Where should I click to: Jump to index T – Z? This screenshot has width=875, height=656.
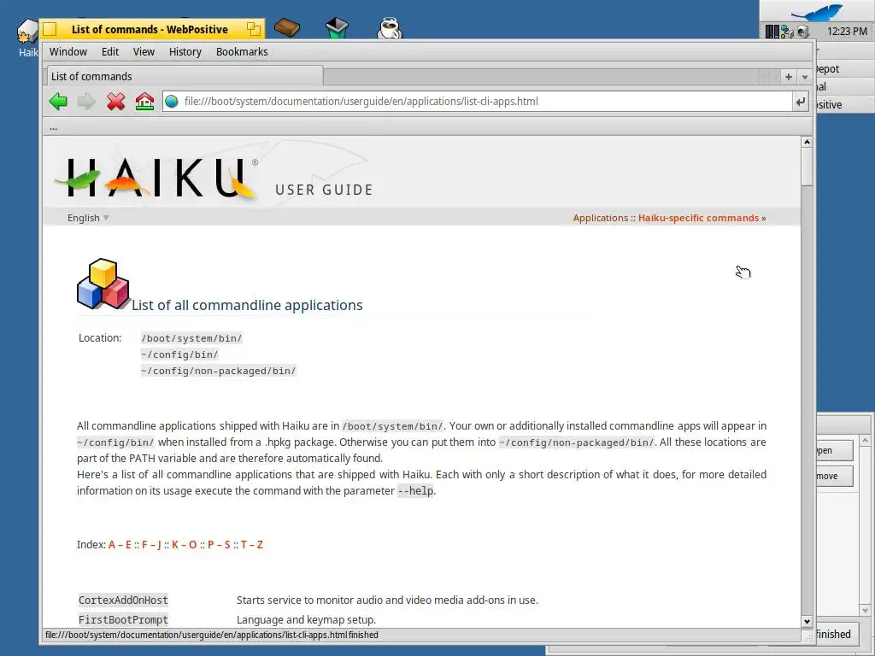[252, 545]
